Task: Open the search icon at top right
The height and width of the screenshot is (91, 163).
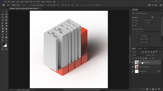Action: point(153,5)
